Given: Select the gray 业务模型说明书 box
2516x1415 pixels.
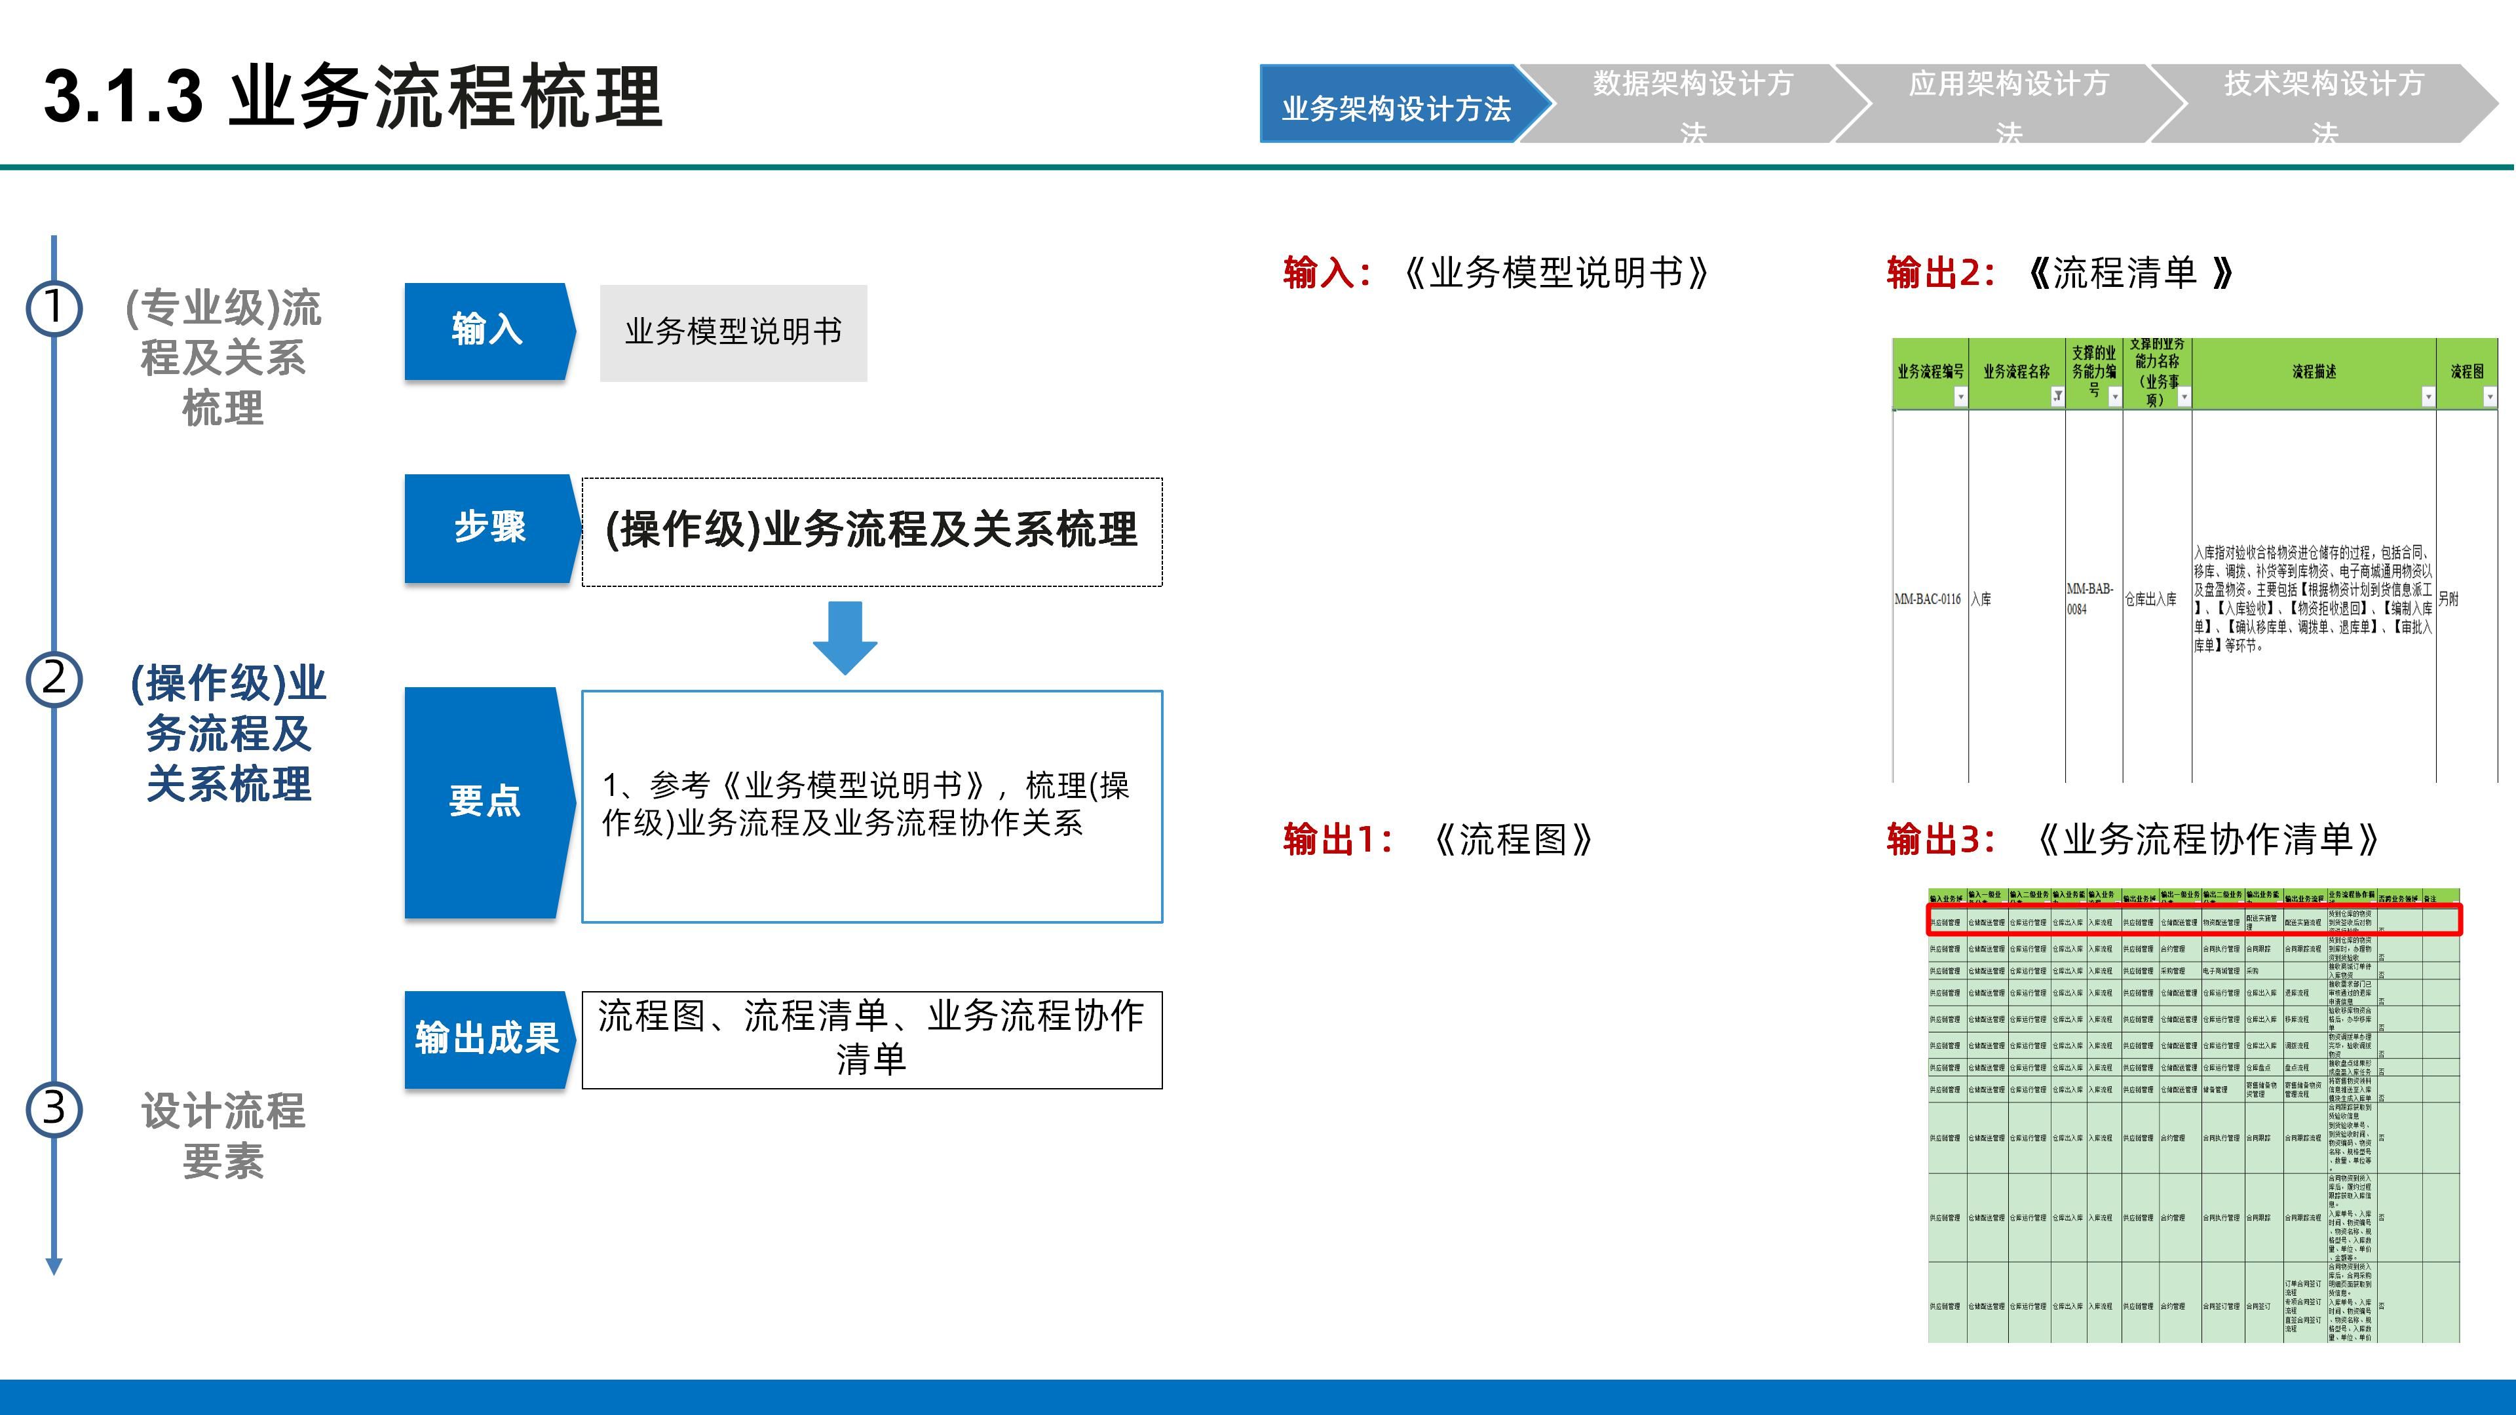Looking at the screenshot, I should click(734, 332).
